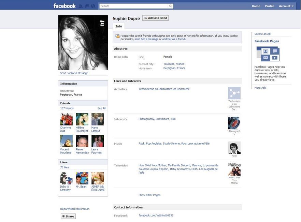The image size is (301, 222).
Task: Open the 76 likes link
Action: pyautogui.click(x=64, y=167)
